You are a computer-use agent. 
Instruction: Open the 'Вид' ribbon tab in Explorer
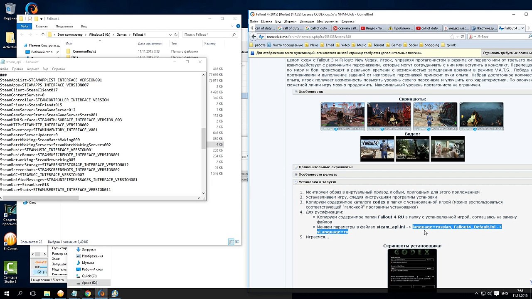click(x=84, y=26)
